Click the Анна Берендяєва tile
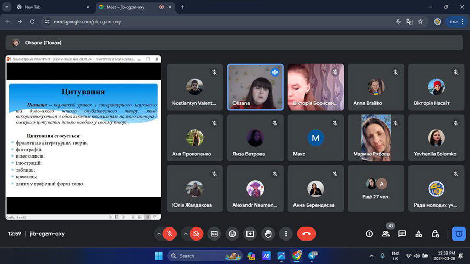 coord(315,188)
